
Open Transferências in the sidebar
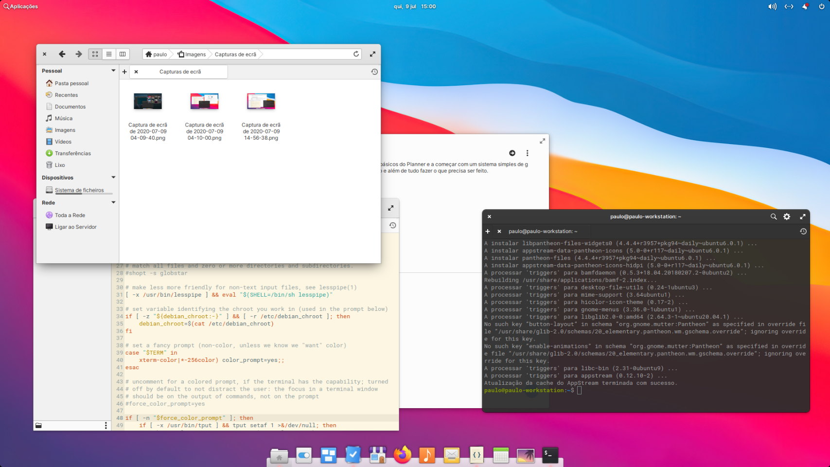(x=72, y=153)
